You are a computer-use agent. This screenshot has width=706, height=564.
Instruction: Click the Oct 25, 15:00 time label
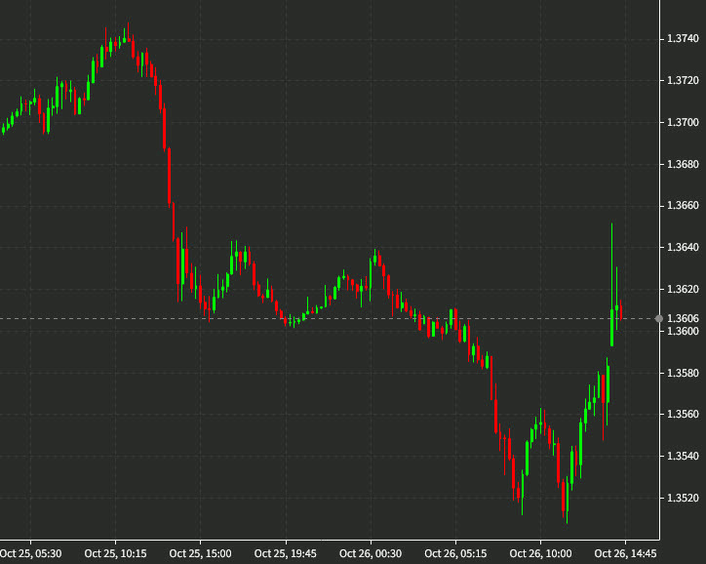click(200, 553)
